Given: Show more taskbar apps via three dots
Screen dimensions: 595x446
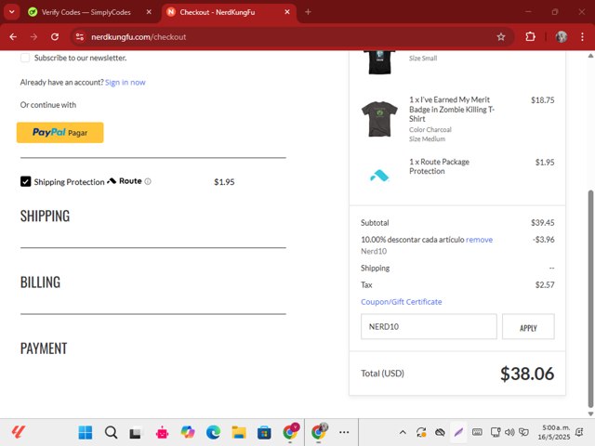Looking at the screenshot, I should pos(344,432).
